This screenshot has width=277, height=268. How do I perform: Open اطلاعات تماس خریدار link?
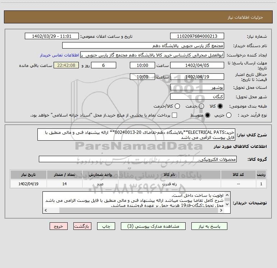click(x=59, y=55)
